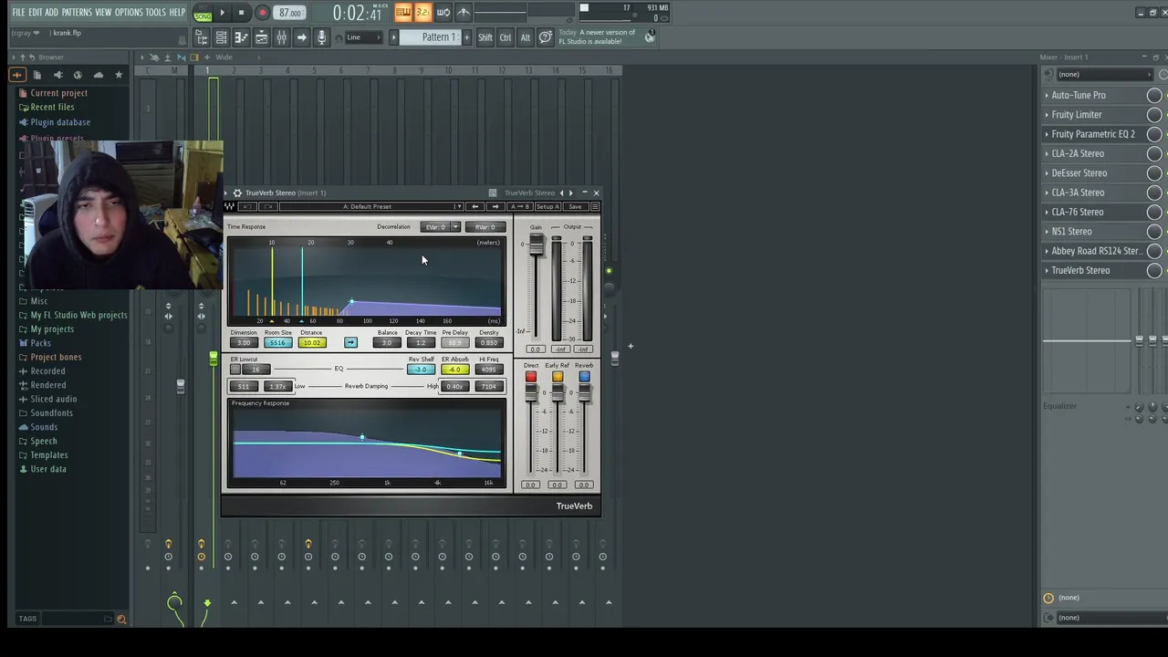Viewport: 1168px width, 657px height.
Task: Click the tempo 87.000 field
Action: [x=289, y=13]
